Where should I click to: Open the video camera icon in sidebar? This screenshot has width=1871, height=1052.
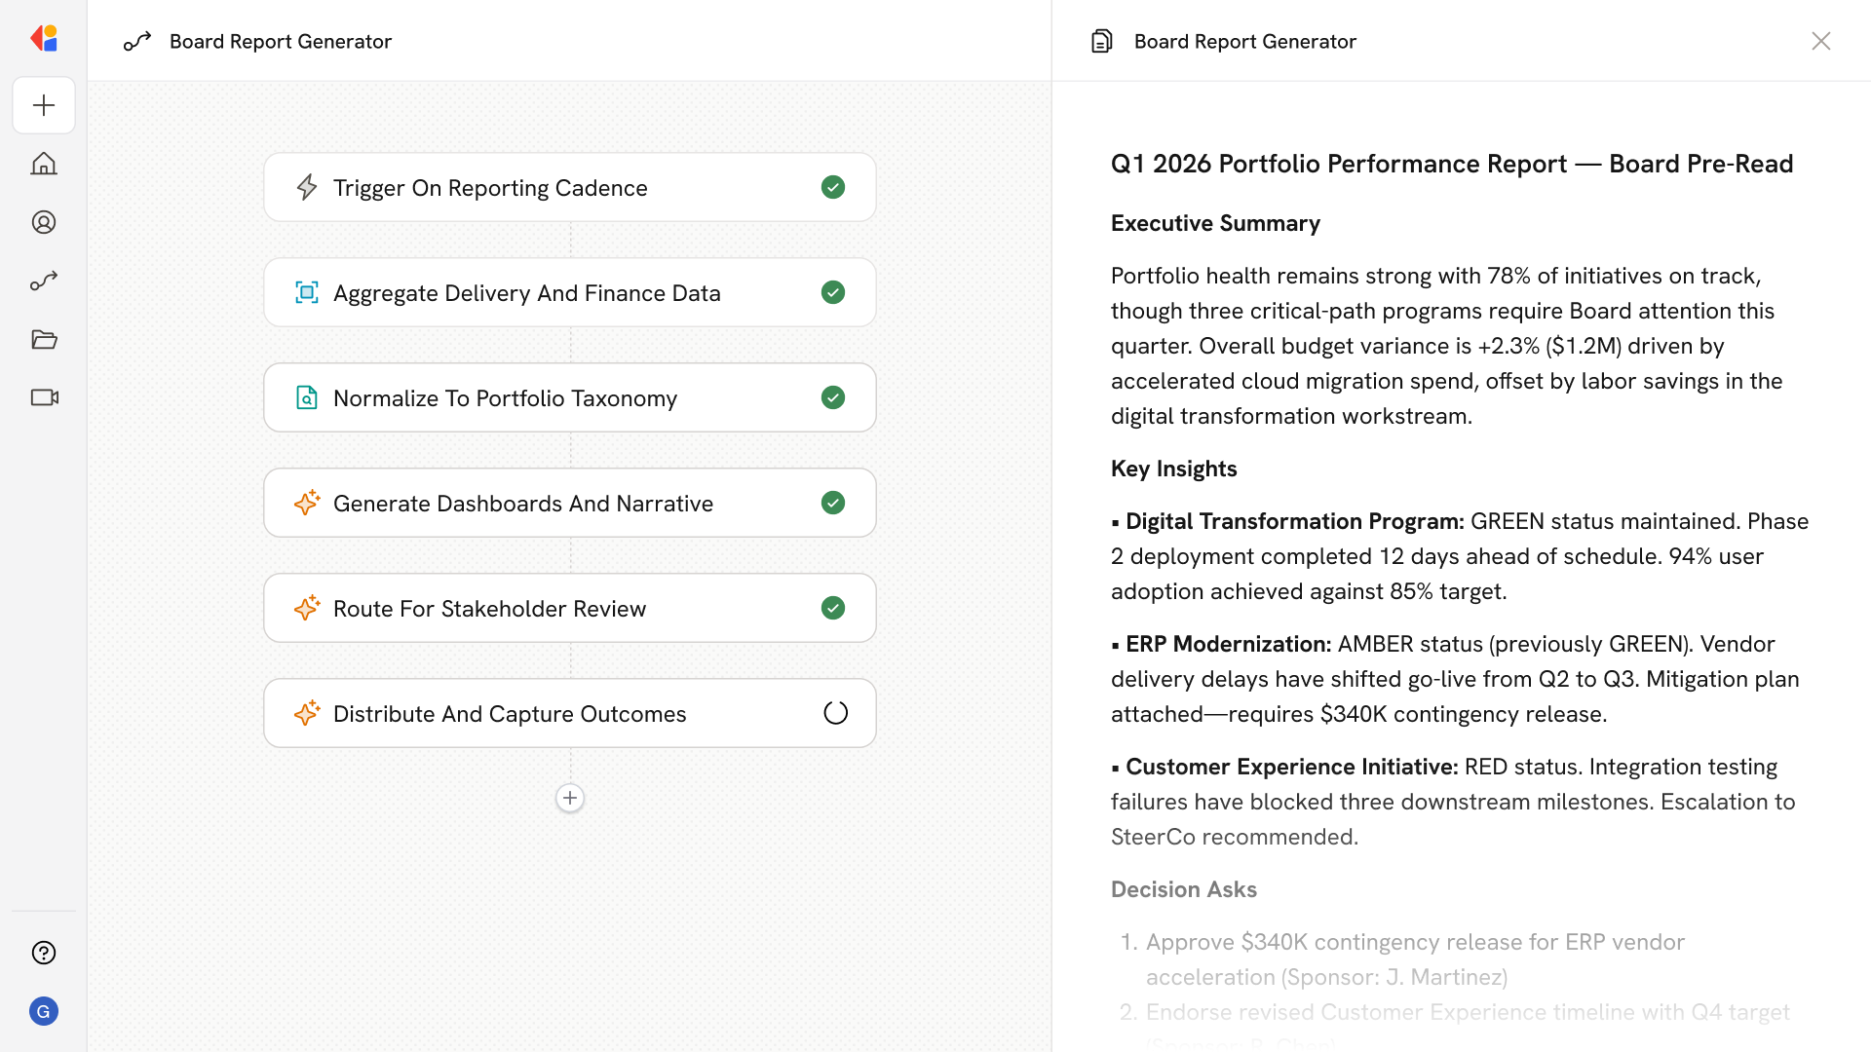44,397
